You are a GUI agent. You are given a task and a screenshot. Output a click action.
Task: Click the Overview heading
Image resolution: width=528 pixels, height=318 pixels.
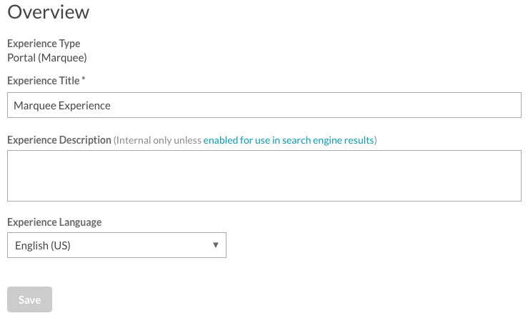(49, 12)
